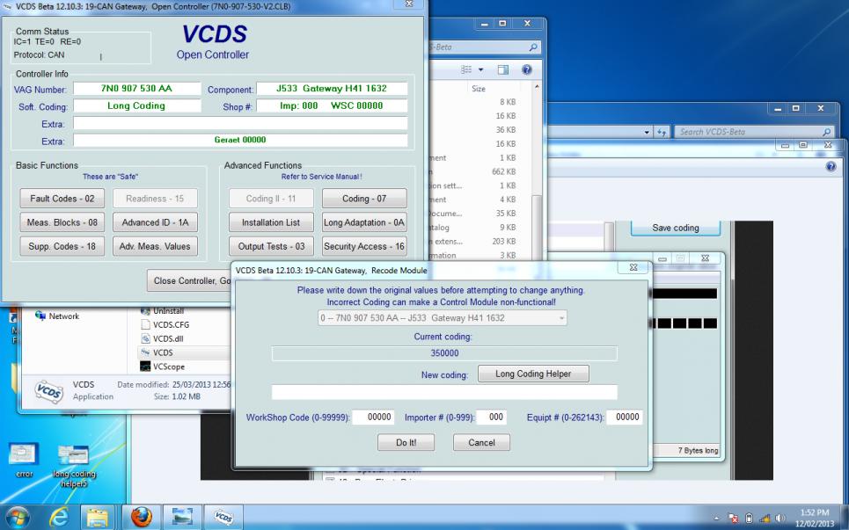Click the 7 Bytes long status text

(x=698, y=451)
